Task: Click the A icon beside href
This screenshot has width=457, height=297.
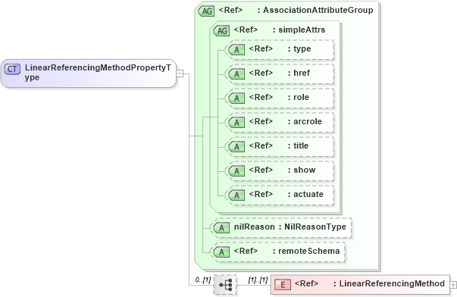Action: [236, 74]
